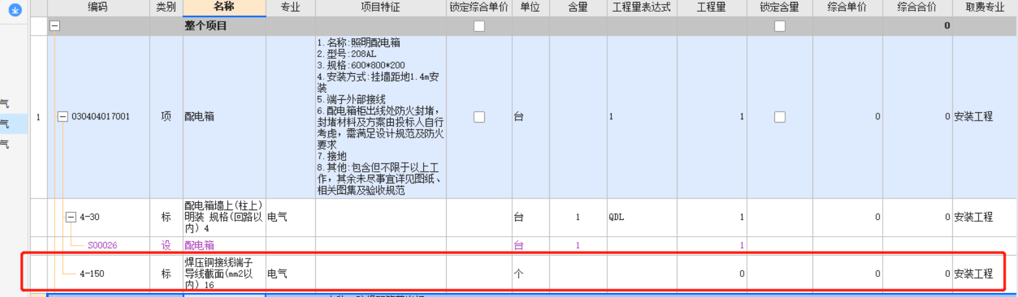The width and height of the screenshot is (1018, 297).
Task: Select row number 1 header
Action: (38, 117)
